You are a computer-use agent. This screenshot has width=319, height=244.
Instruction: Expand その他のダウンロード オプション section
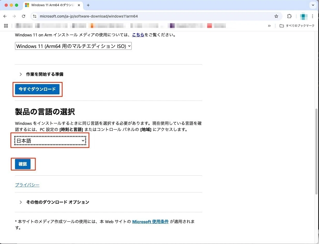point(54,202)
